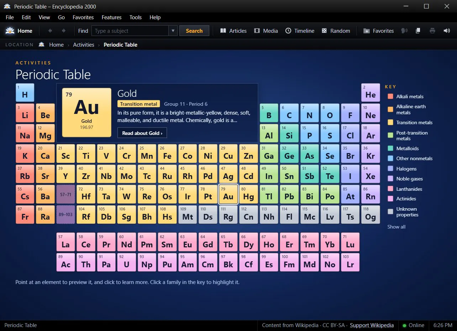Open the Features menu
The height and width of the screenshot is (331, 457).
pyautogui.click(x=112, y=17)
